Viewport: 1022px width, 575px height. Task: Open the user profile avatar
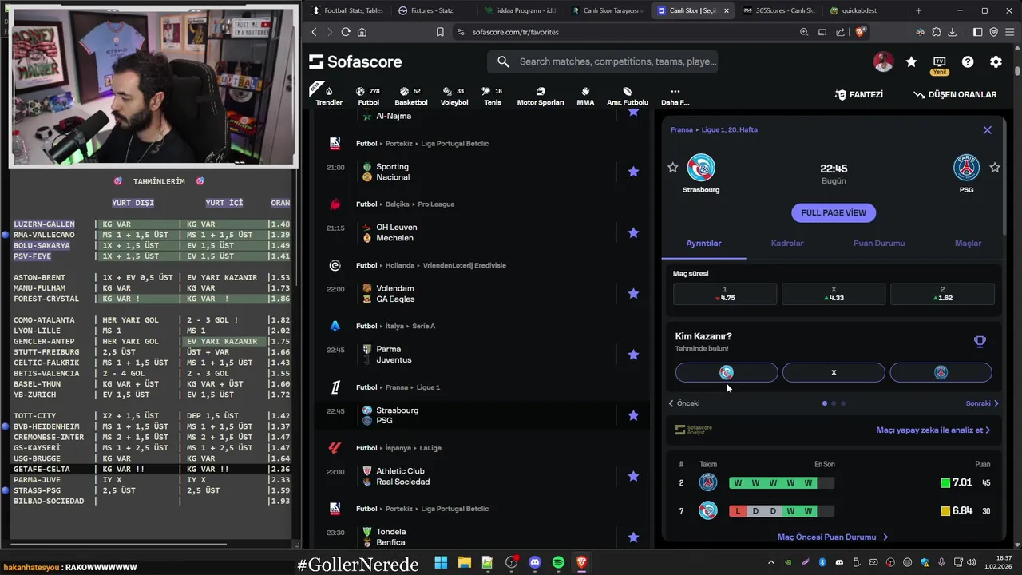coord(883,61)
